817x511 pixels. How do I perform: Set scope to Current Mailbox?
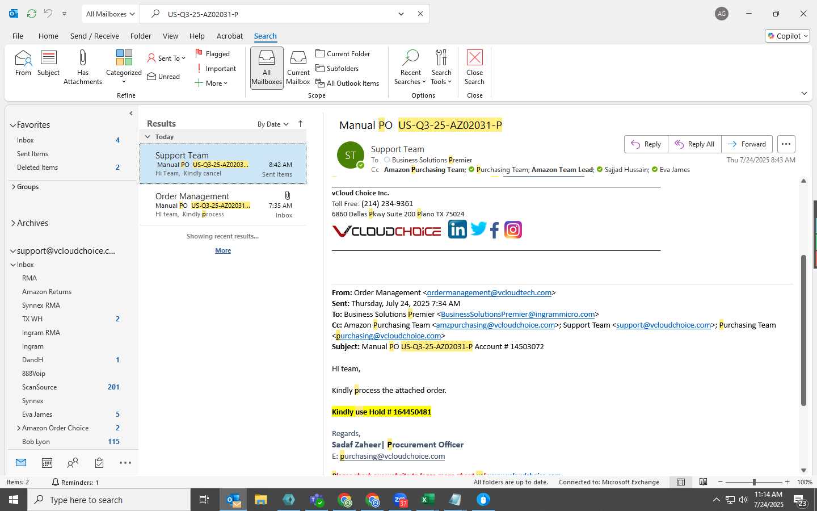[298, 68]
